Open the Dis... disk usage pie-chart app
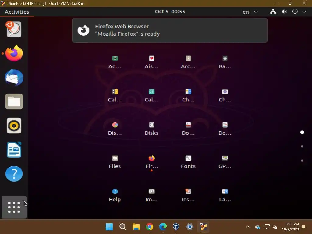312x234 pixels. [x=115, y=129]
